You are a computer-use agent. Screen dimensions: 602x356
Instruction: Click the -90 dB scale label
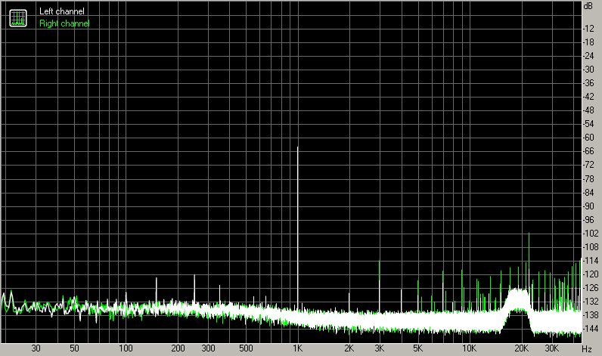[x=588, y=206]
